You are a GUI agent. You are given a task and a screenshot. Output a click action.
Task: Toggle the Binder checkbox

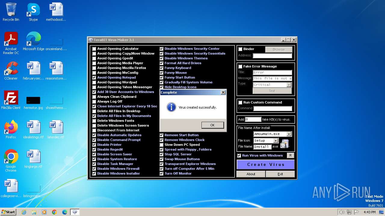point(240,49)
